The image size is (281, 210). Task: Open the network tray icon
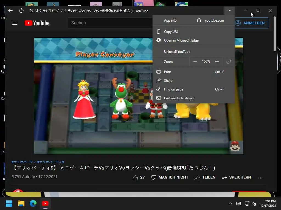[x=247, y=203]
